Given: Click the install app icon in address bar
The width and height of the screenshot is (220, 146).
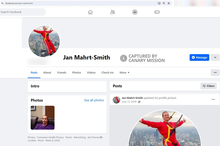Looking at the screenshot, I should click(x=159, y=3).
